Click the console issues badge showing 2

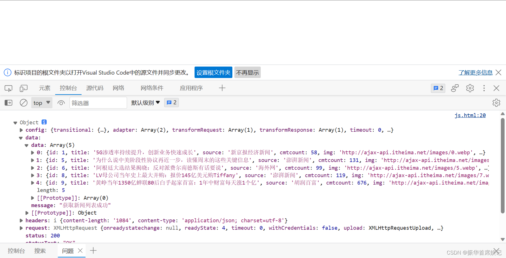pyautogui.click(x=171, y=103)
